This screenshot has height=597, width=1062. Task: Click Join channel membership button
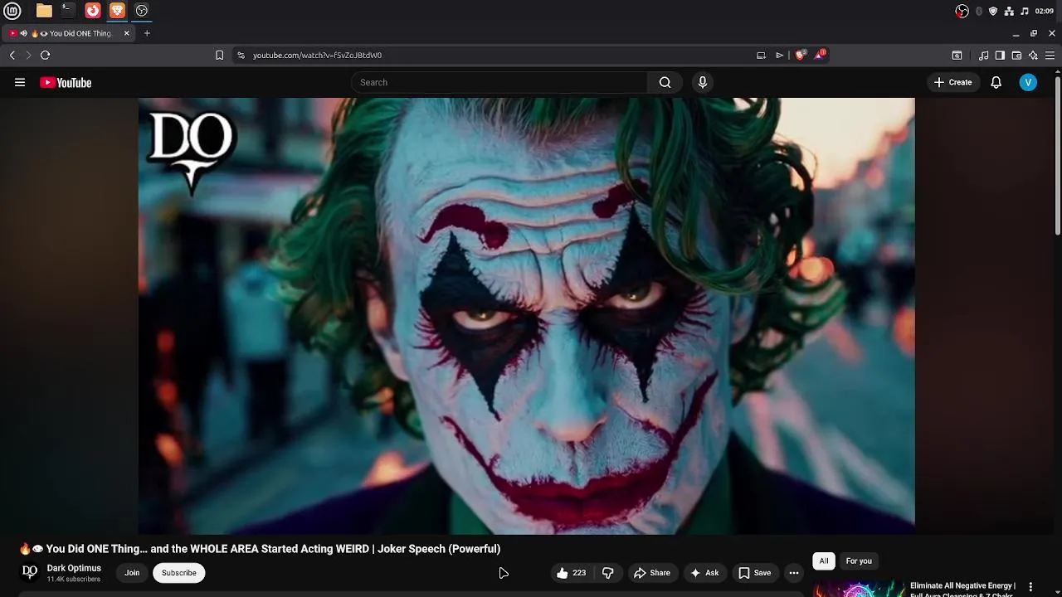(132, 573)
